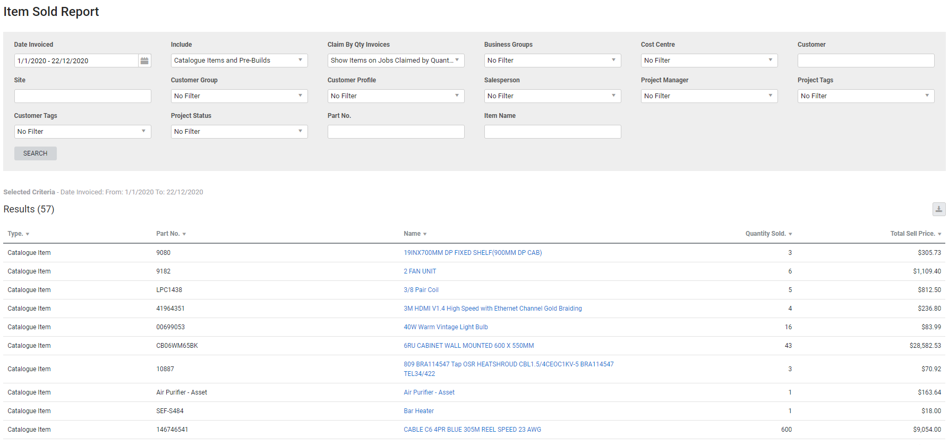Screen dimensions: 949x445
Task: Open the Customer Group dropdown
Action: click(x=239, y=96)
